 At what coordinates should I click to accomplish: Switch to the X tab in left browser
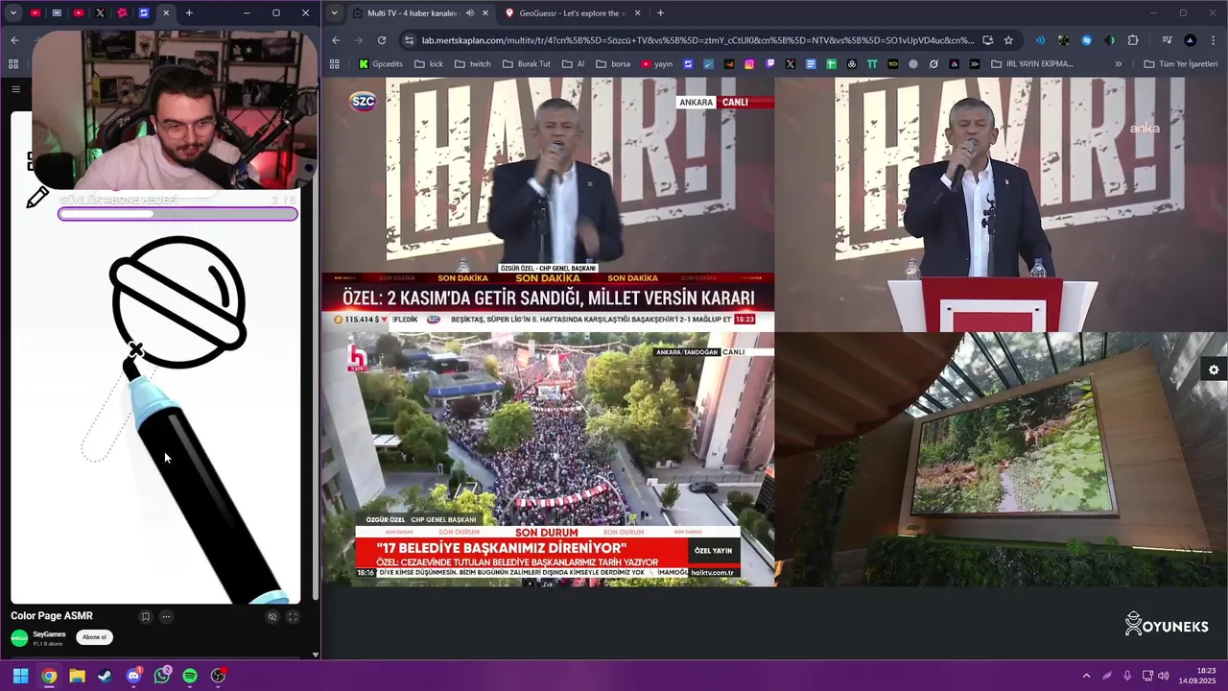101,13
